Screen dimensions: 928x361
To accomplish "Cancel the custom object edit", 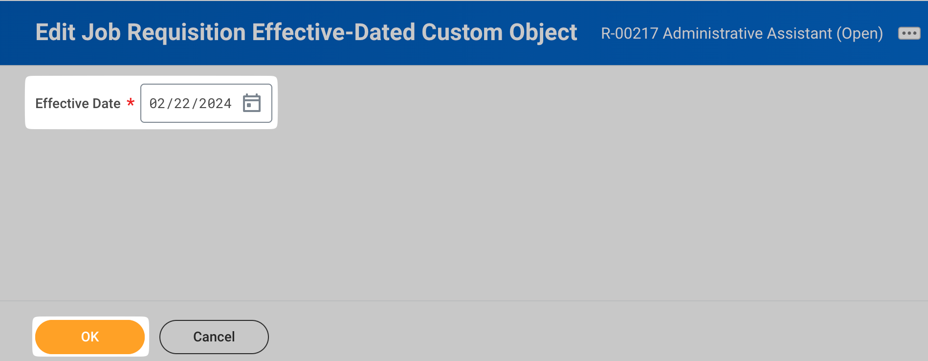I will pos(214,337).
